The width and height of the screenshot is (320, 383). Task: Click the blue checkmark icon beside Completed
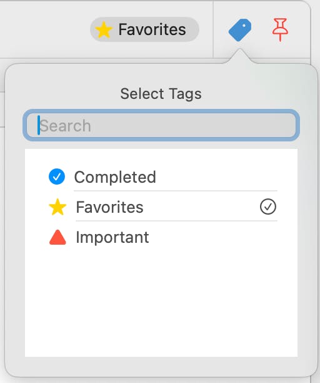click(x=57, y=176)
